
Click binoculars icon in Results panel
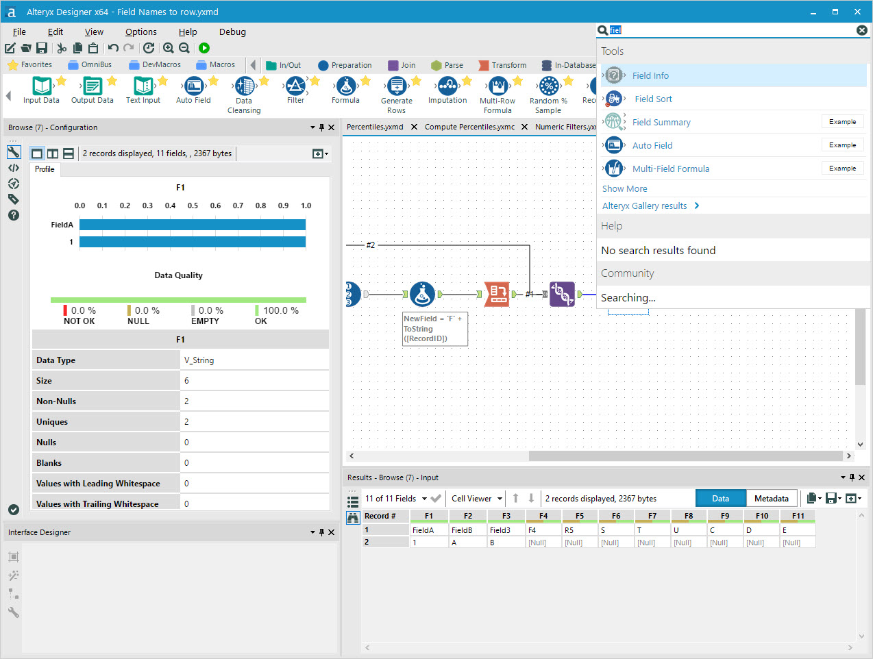[x=353, y=517]
